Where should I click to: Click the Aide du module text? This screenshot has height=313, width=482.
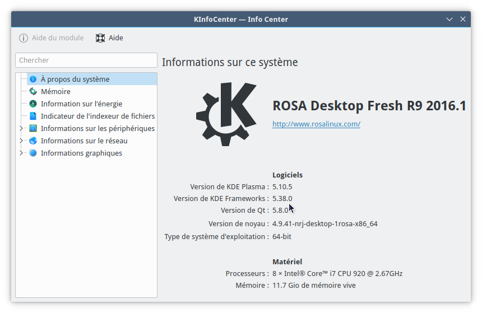tap(58, 38)
